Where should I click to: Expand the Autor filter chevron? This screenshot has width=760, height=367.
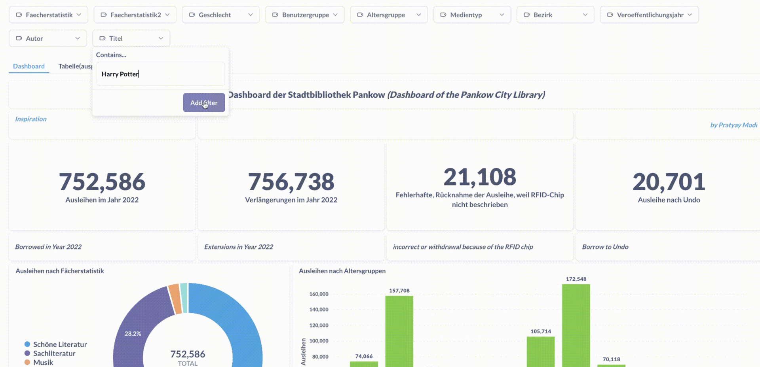pyautogui.click(x=78, y=38)
